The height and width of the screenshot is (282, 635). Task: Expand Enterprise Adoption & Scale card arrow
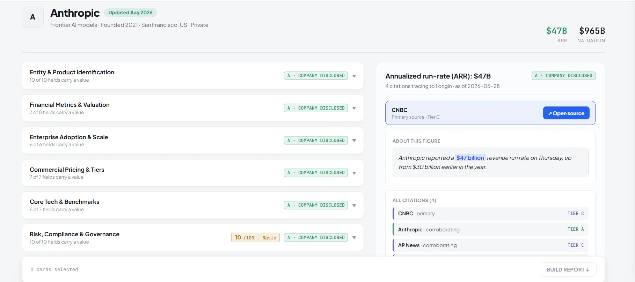click(x=354, y=141)
